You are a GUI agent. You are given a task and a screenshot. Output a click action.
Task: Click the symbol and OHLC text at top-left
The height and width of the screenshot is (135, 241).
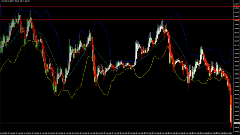[x=16, y=1]
